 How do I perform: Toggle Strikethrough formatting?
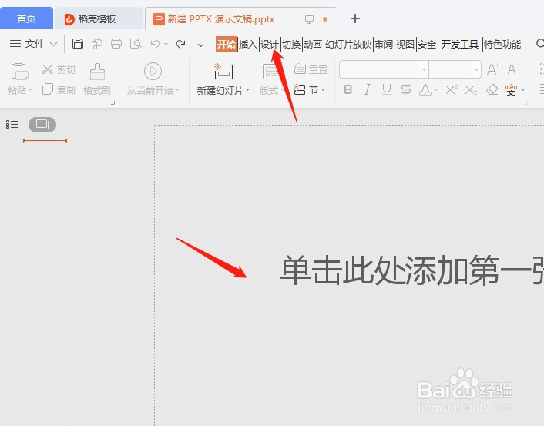(406, 89)
